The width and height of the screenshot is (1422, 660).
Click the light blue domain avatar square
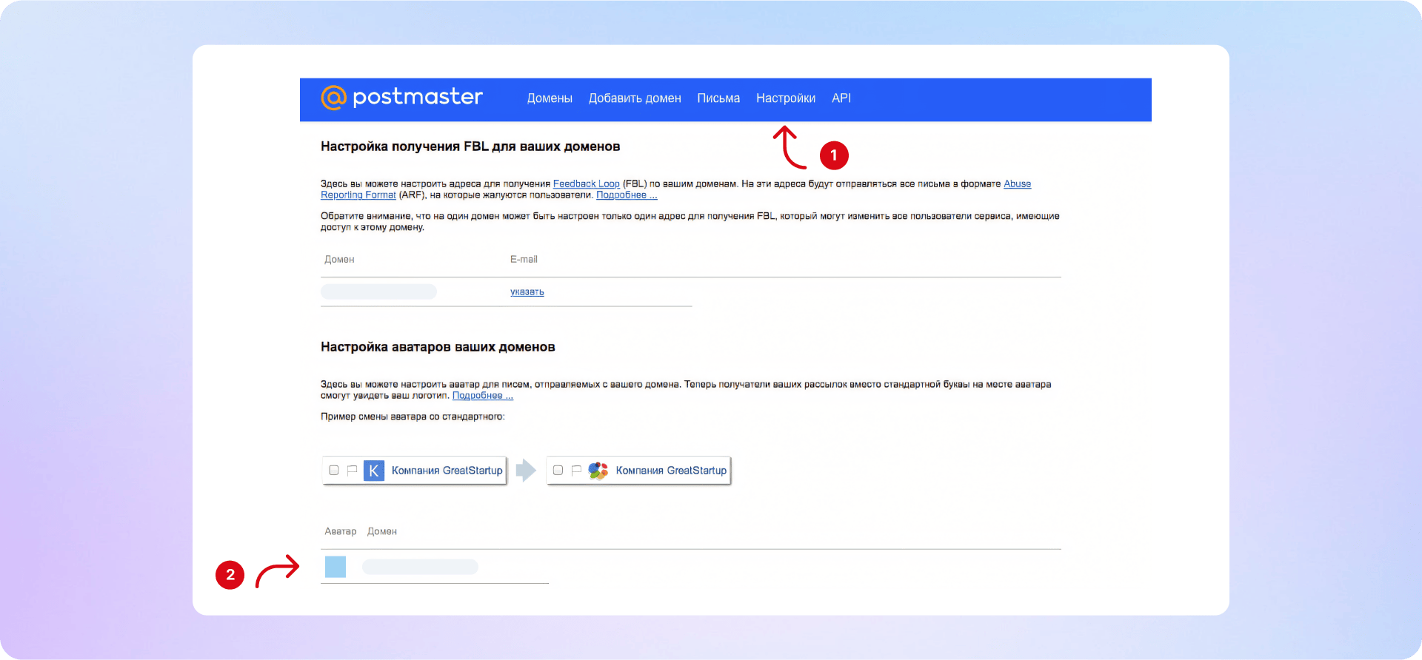[x=336, y=567]
